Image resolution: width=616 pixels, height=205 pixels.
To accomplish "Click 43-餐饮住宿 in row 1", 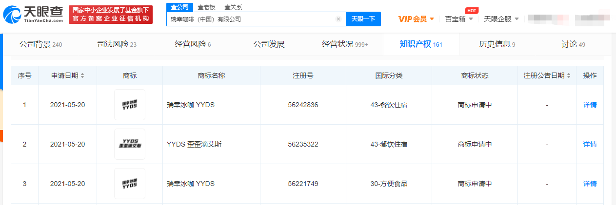I will click(389, 105).
